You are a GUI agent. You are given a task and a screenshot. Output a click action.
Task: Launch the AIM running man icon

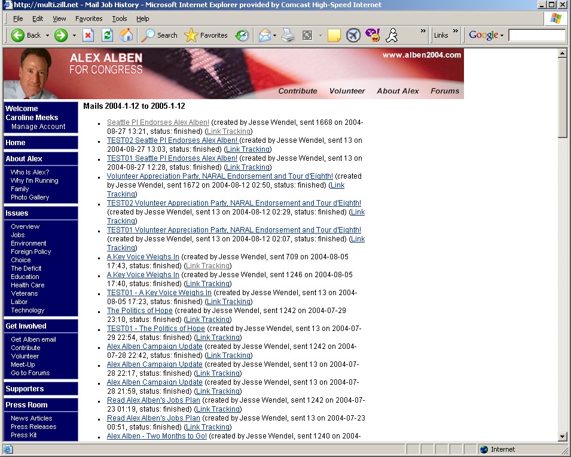tap(392, 35)
